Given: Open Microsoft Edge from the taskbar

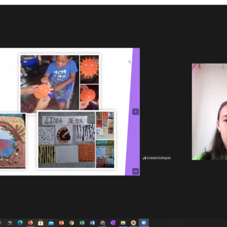Looking at the screenshot, I should 20,222.
